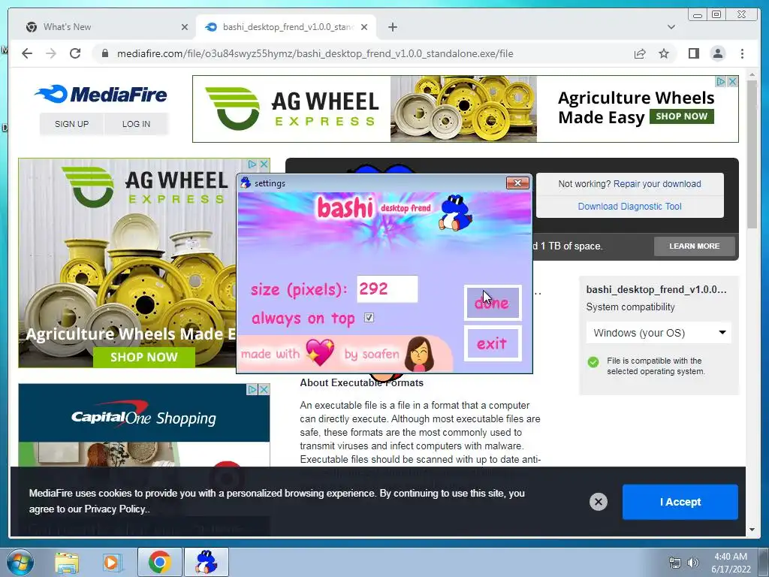Open File Explorer from taskbar
The height and width of the screenshot is (577, 769).
click(67, 562)
